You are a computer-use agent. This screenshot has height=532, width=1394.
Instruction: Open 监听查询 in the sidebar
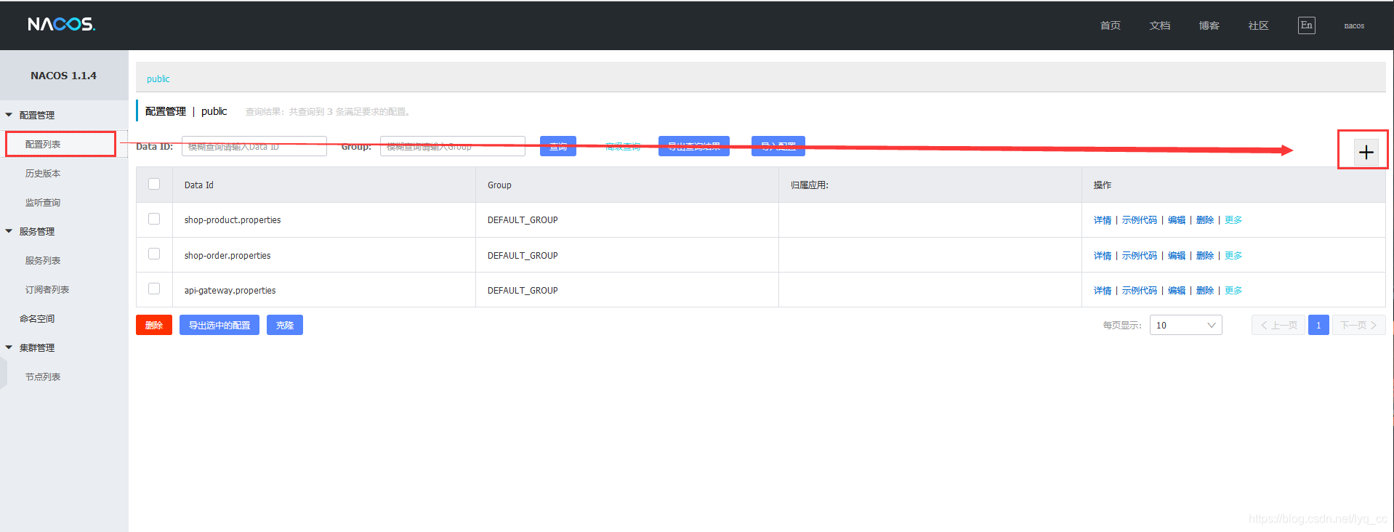tap(43, 202)
